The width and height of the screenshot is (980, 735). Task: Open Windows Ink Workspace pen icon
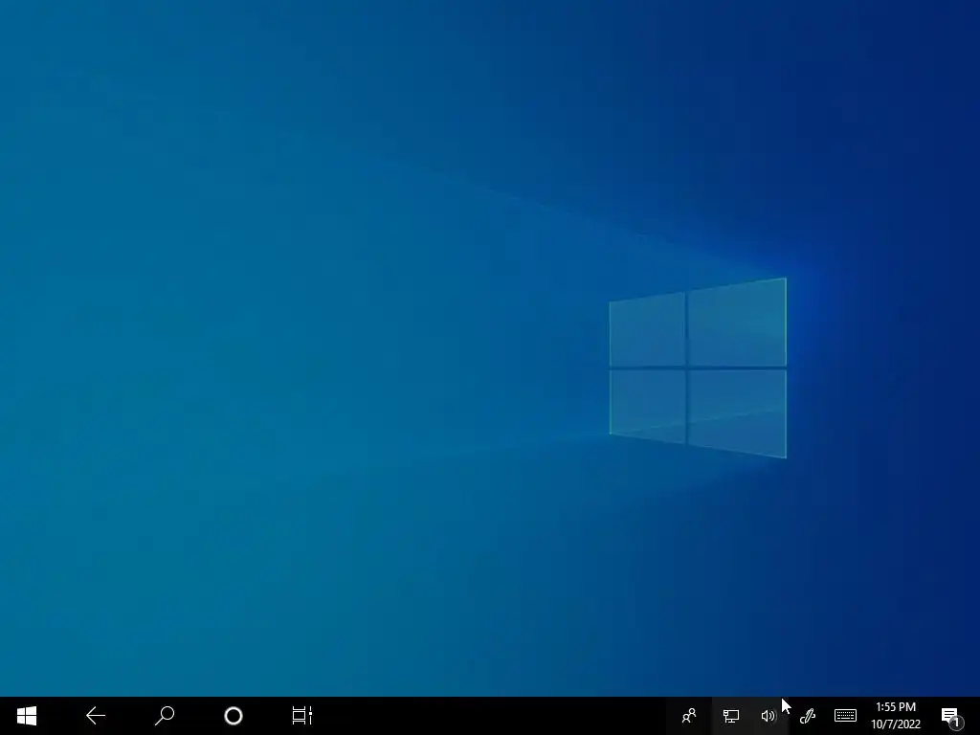point(808,716)
